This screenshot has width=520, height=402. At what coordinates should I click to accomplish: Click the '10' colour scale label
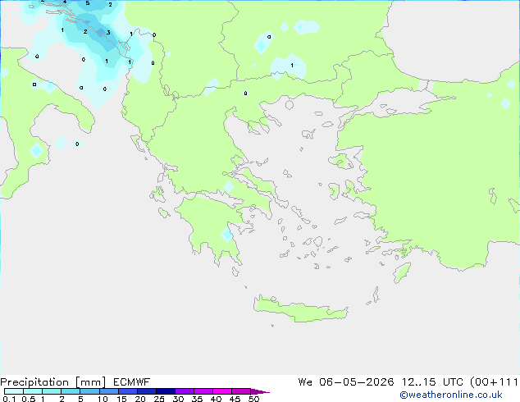(x=103, y=399)
